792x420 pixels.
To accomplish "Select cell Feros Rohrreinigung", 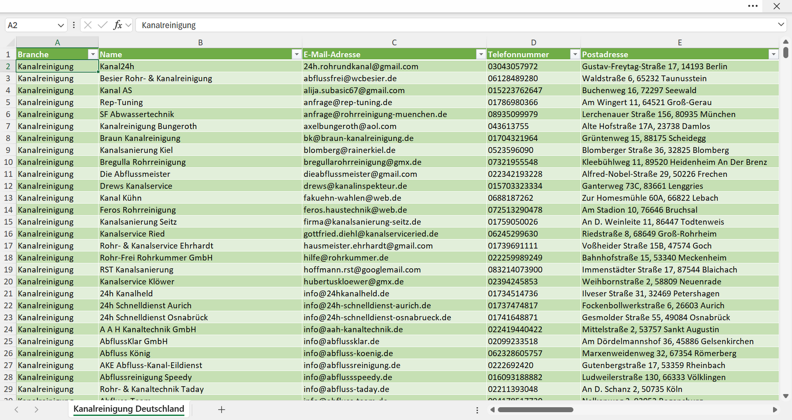I will (x=200, y=210).
